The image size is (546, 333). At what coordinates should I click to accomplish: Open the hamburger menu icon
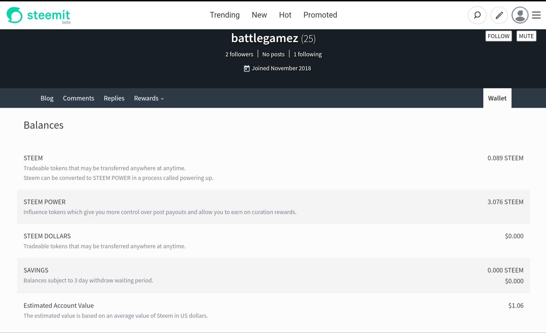536,15
